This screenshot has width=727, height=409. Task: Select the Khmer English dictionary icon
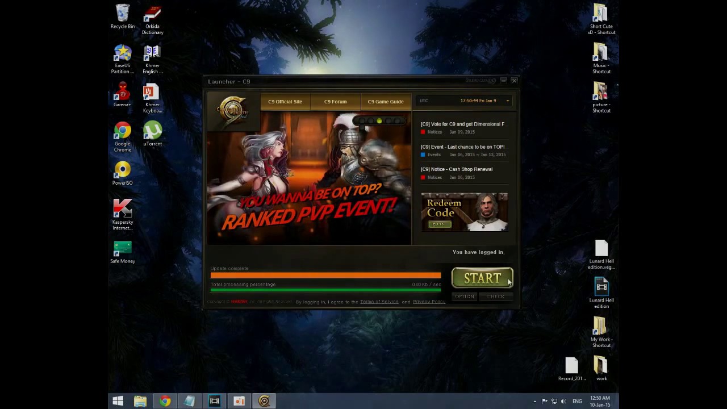(152, 59)
